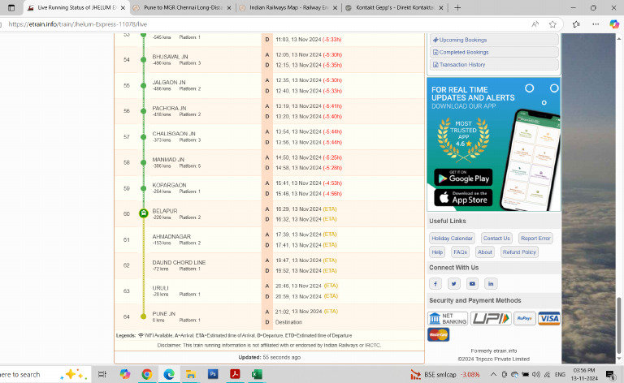
Task: Open the Facebook social link icon
Action: tap(435, 284)
